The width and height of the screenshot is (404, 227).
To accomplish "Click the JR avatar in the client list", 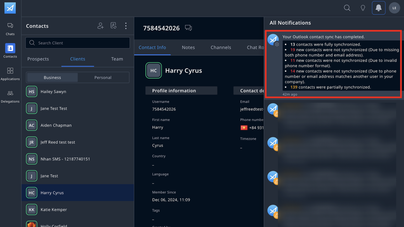I will coord(32,142).
